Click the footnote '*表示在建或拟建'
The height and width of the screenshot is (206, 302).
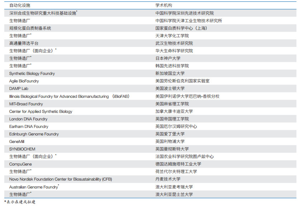(x=20, y=202)
